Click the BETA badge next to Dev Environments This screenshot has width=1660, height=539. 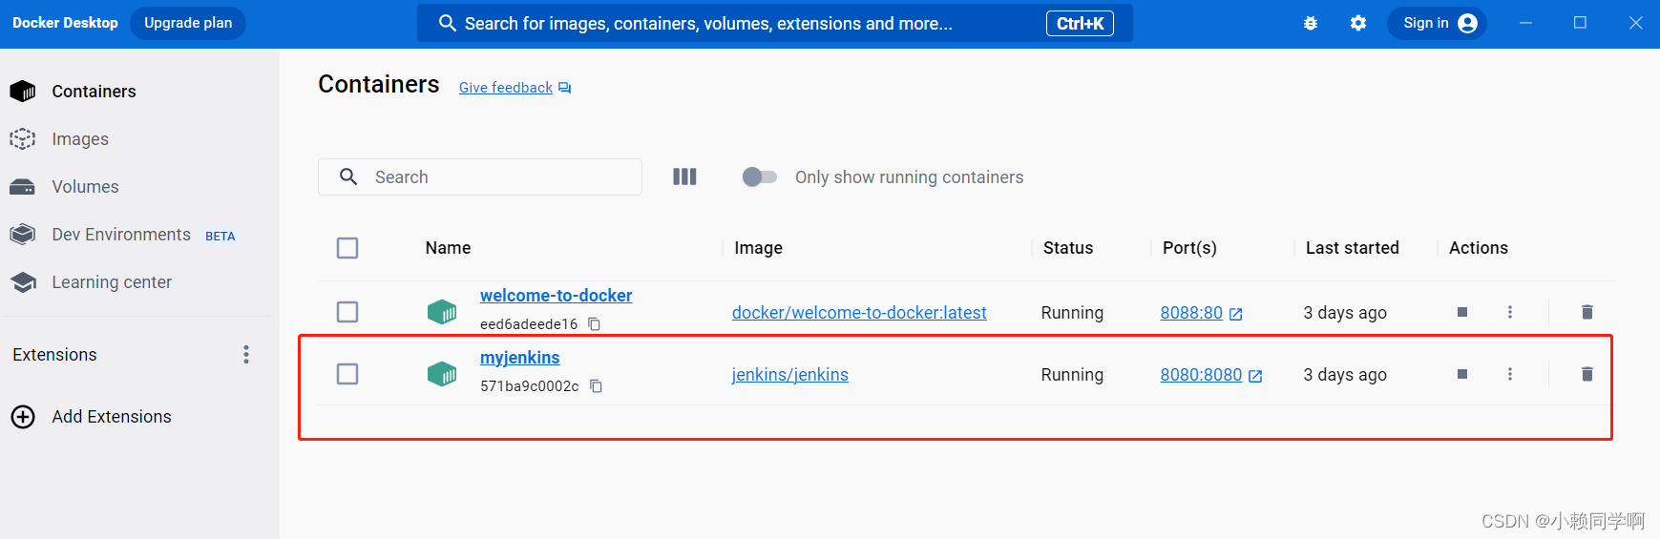221,237
